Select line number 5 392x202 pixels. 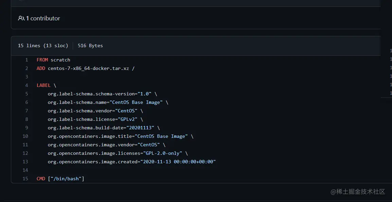point(26,94)
